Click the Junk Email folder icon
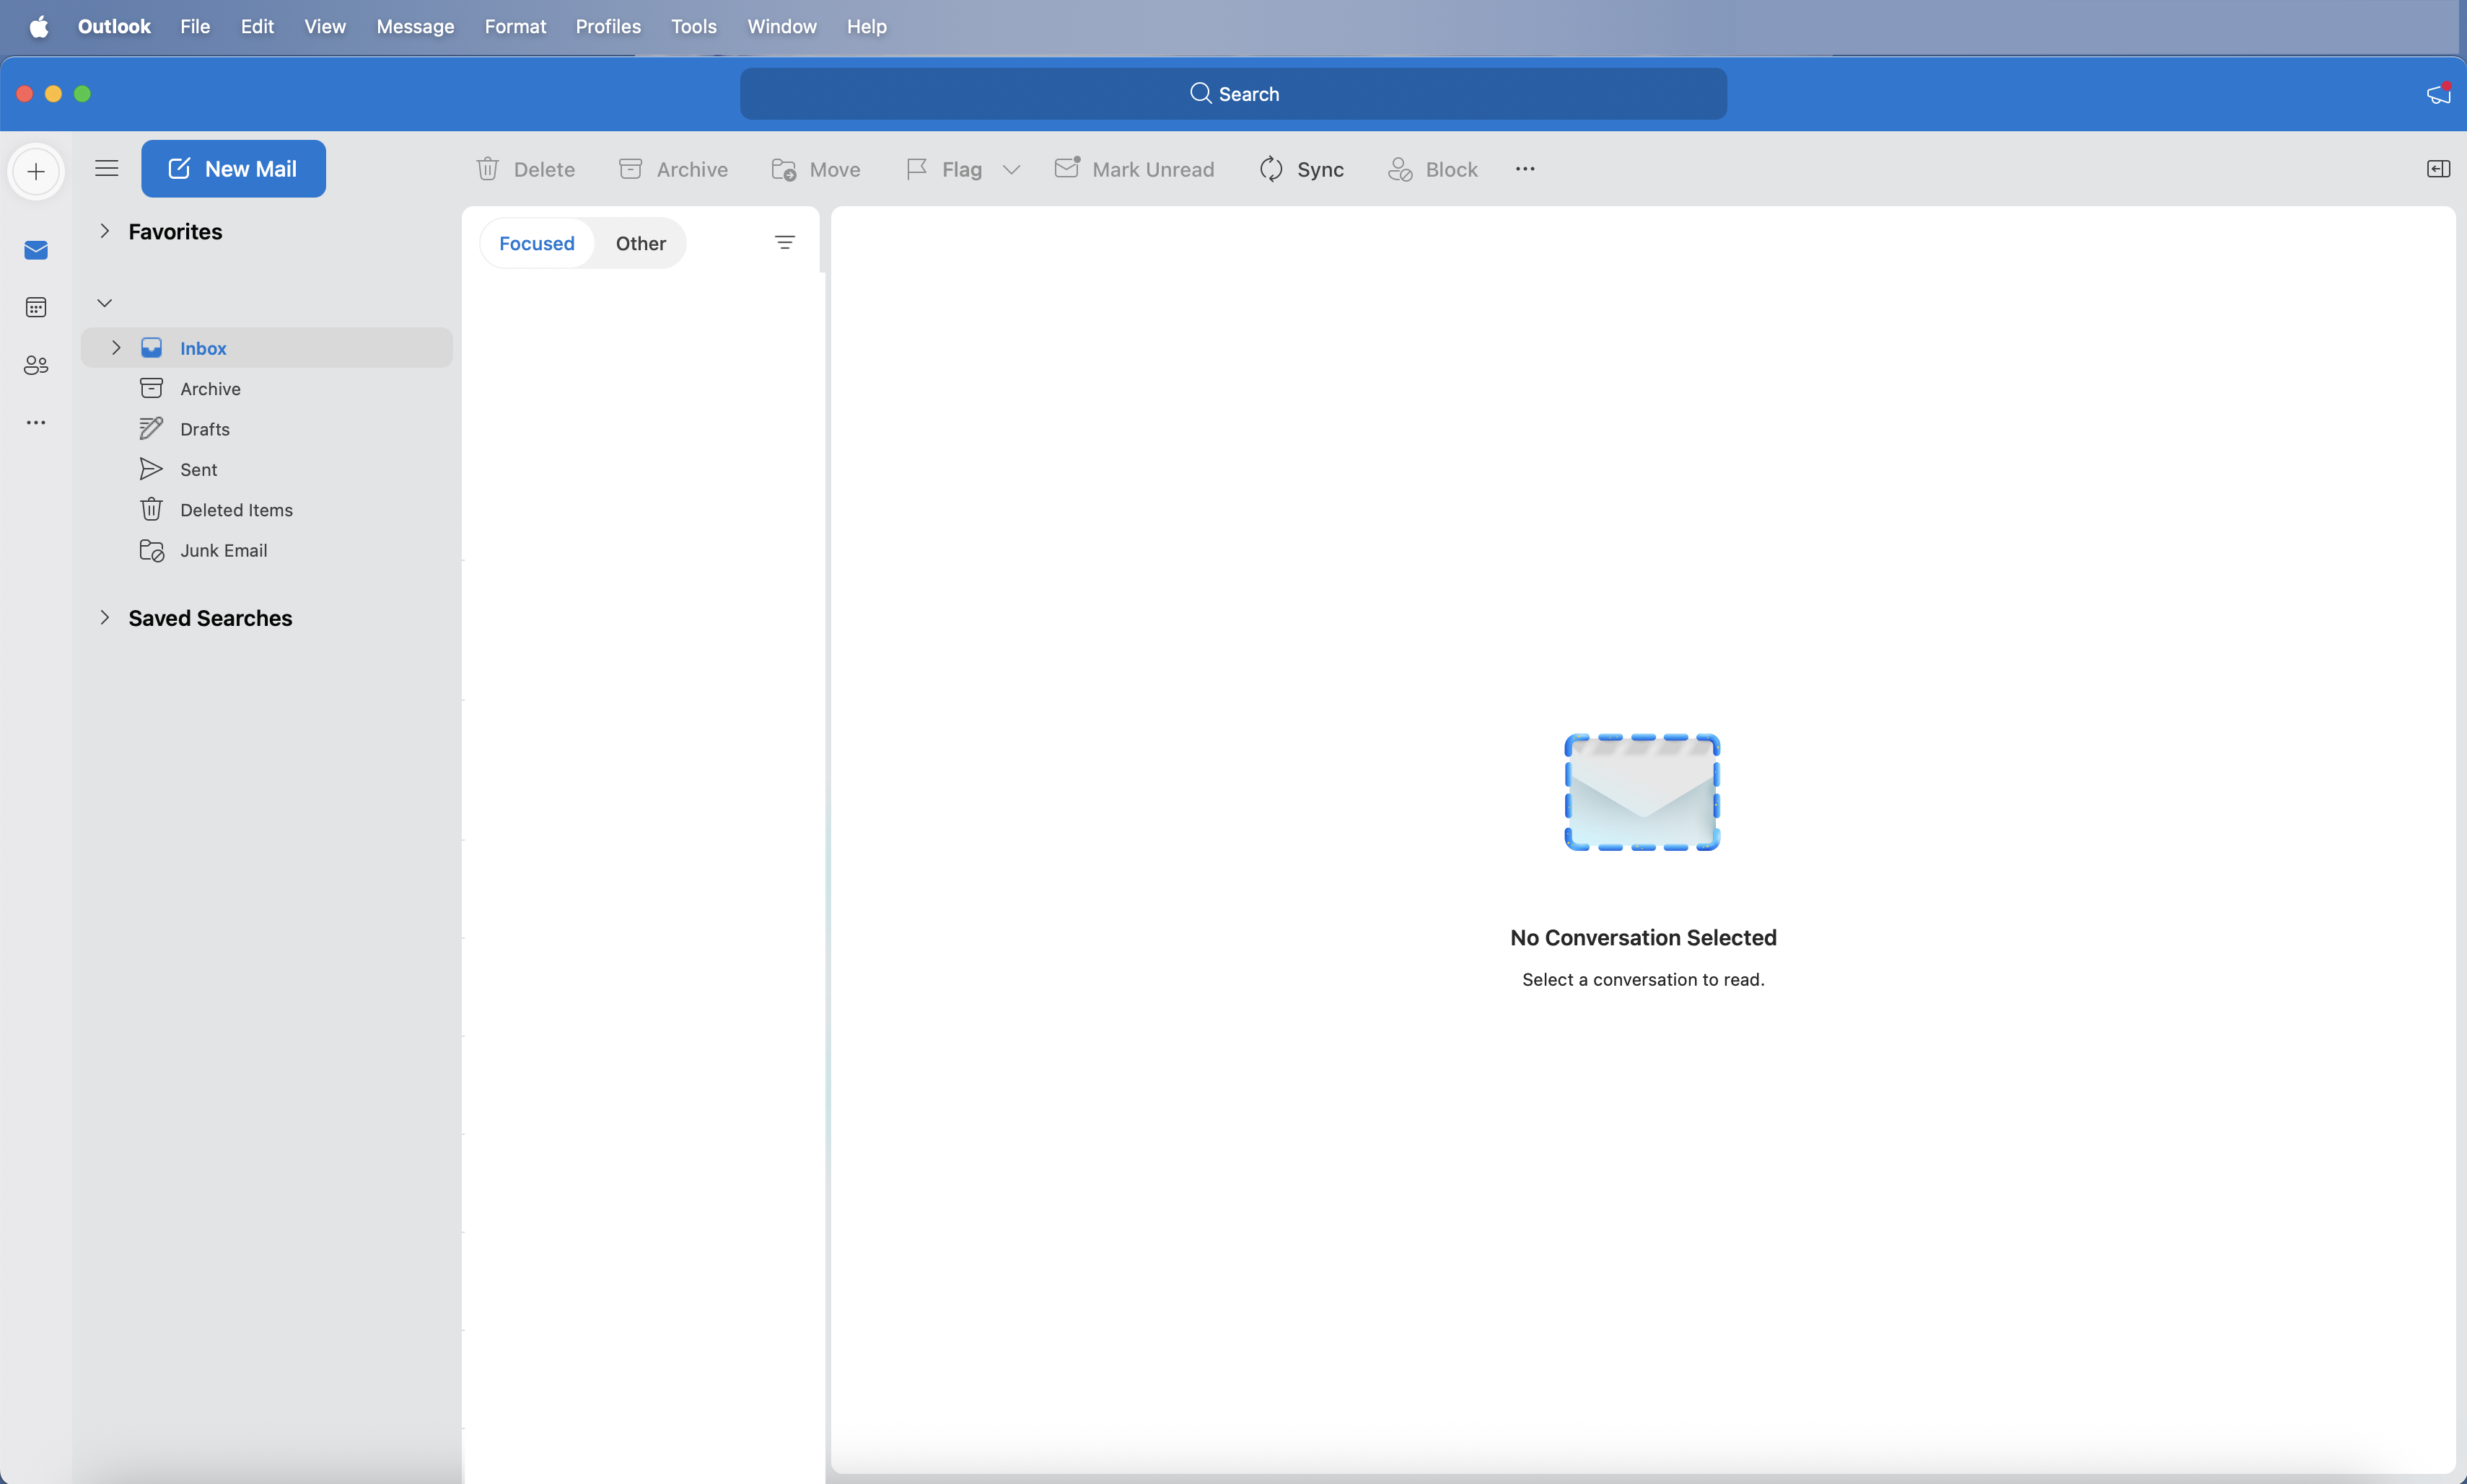This screenshot has width=2467, height=1484. coord(151,550)
